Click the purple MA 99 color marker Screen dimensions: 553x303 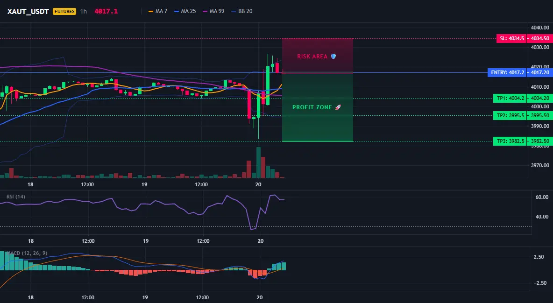(205, 12)
